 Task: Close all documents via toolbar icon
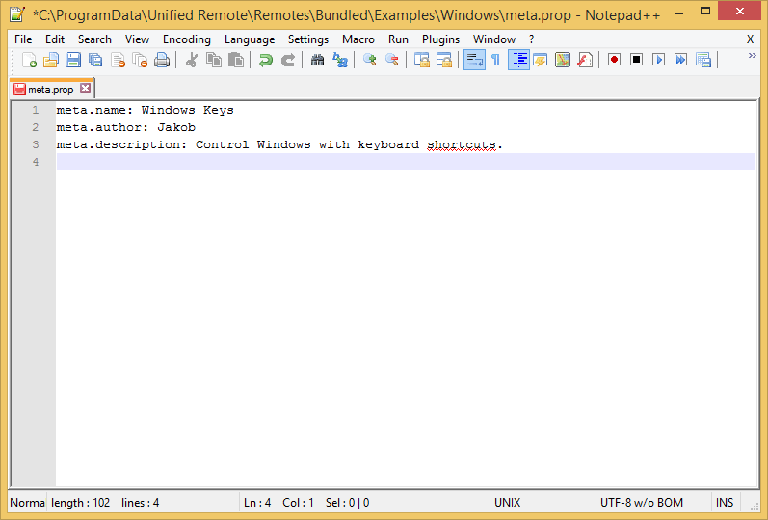click(140, 61)
